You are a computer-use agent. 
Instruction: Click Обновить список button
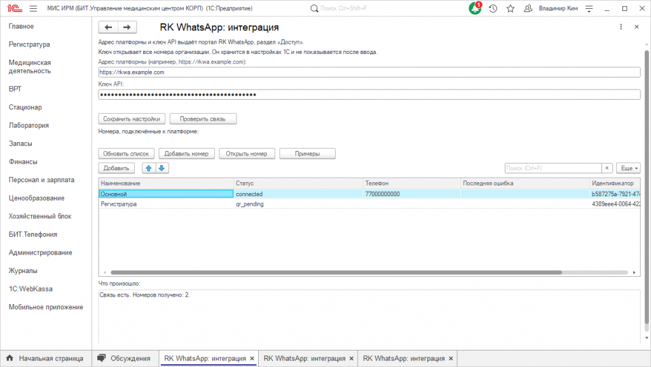coord(127,154)
